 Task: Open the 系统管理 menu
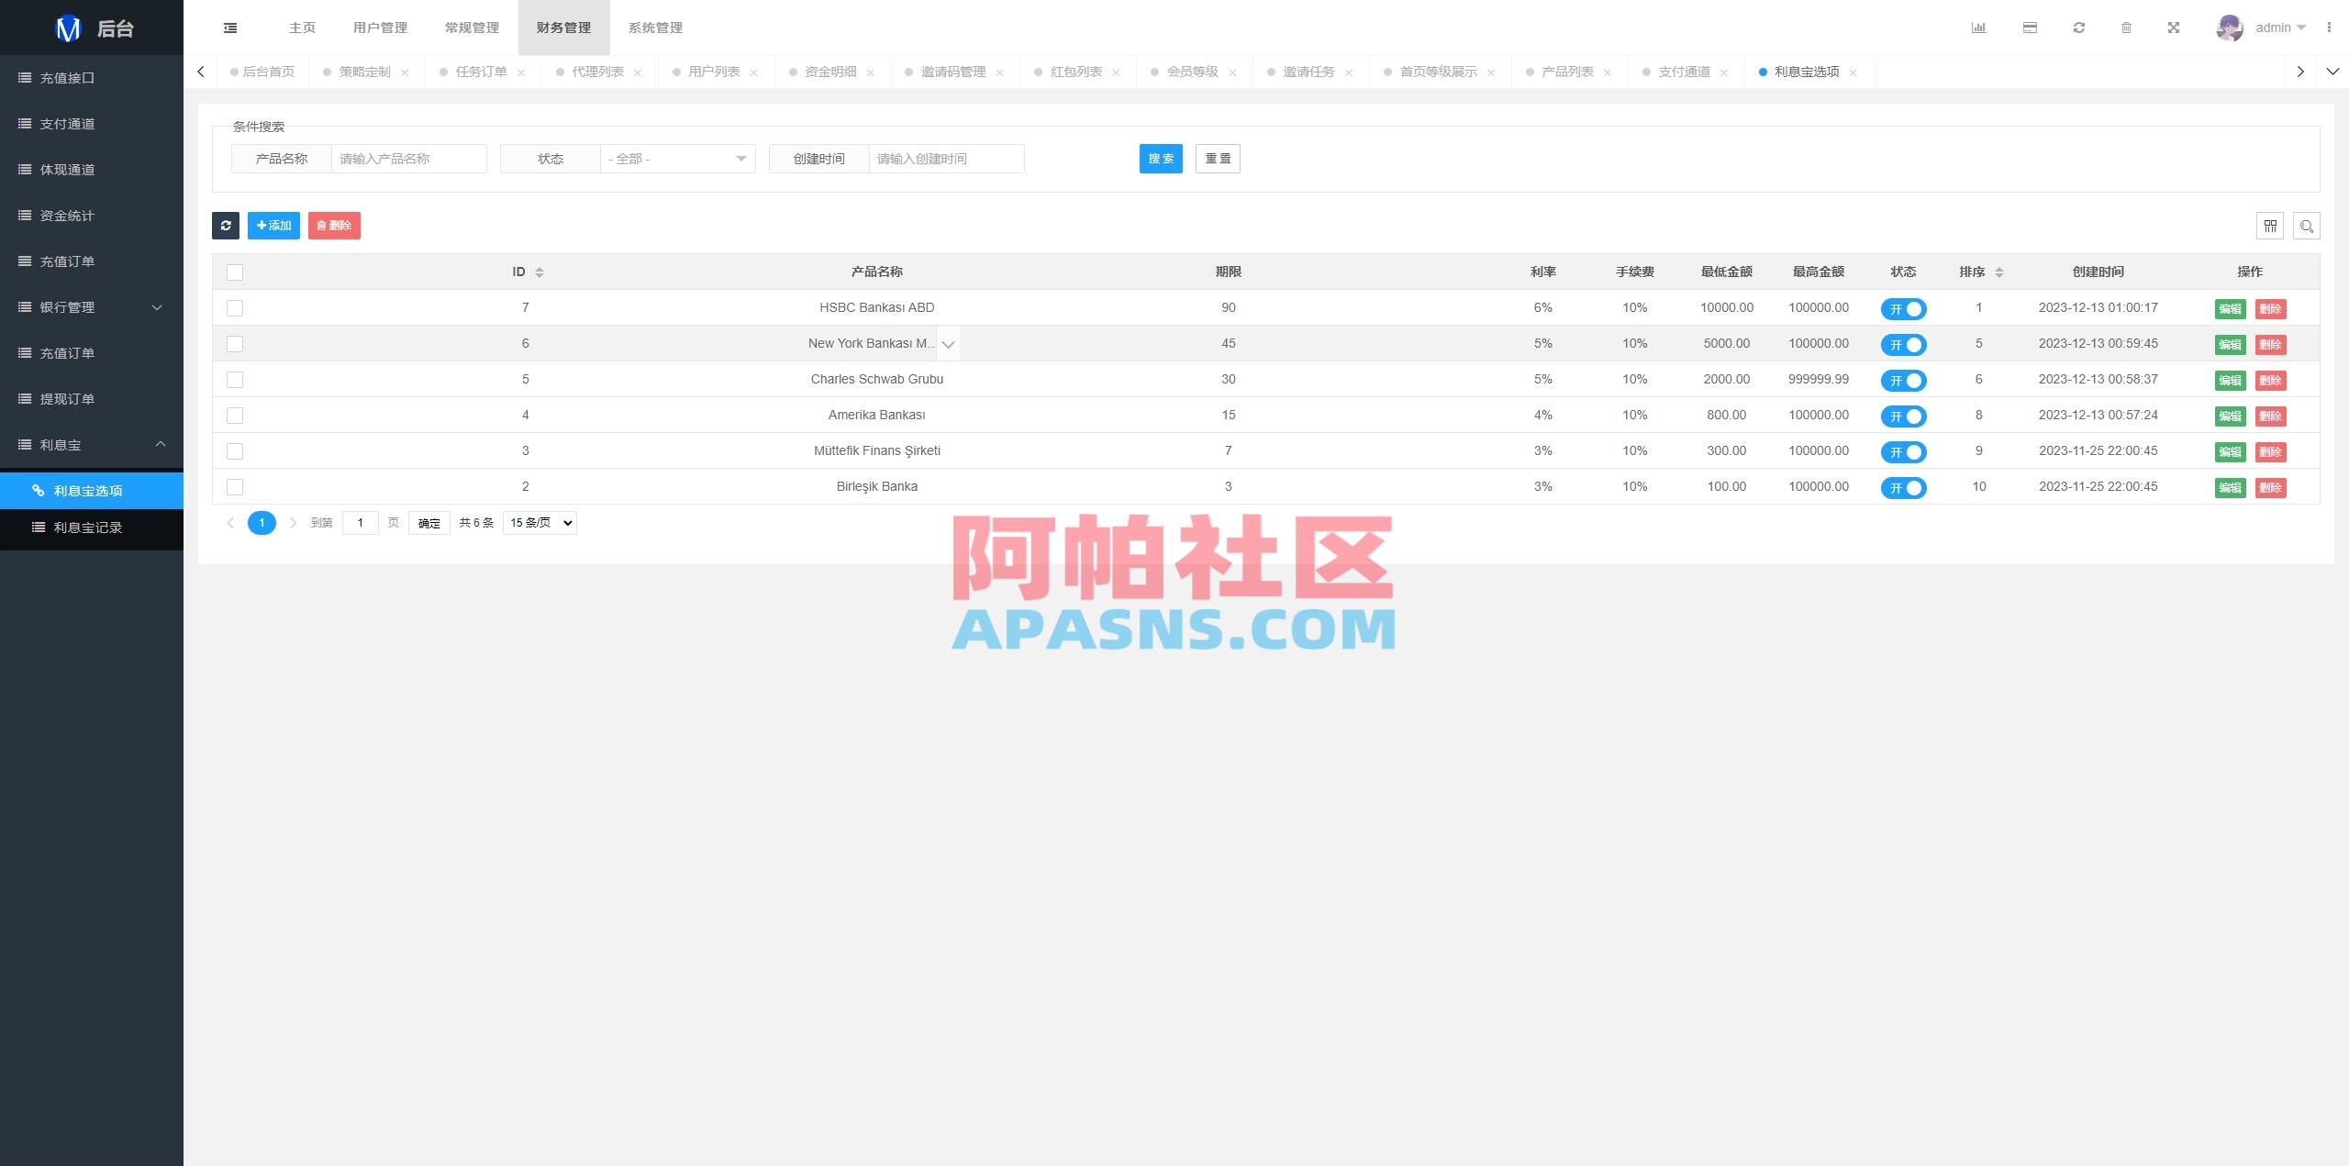click(654, 28)
